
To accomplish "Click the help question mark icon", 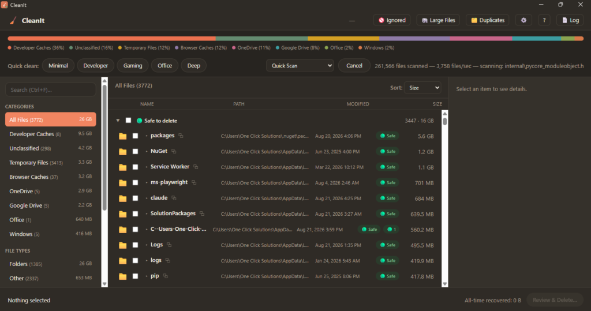I will tap(544, 20).
